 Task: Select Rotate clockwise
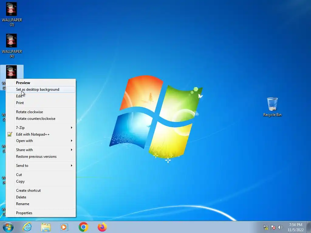pyautogui.click(x=41, y=112)
